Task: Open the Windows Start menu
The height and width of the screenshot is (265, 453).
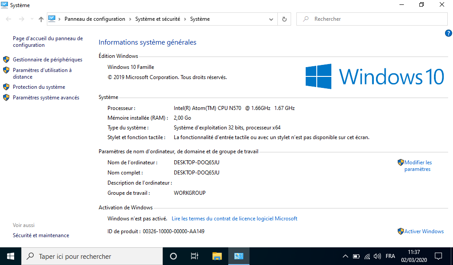Action: 11,256
